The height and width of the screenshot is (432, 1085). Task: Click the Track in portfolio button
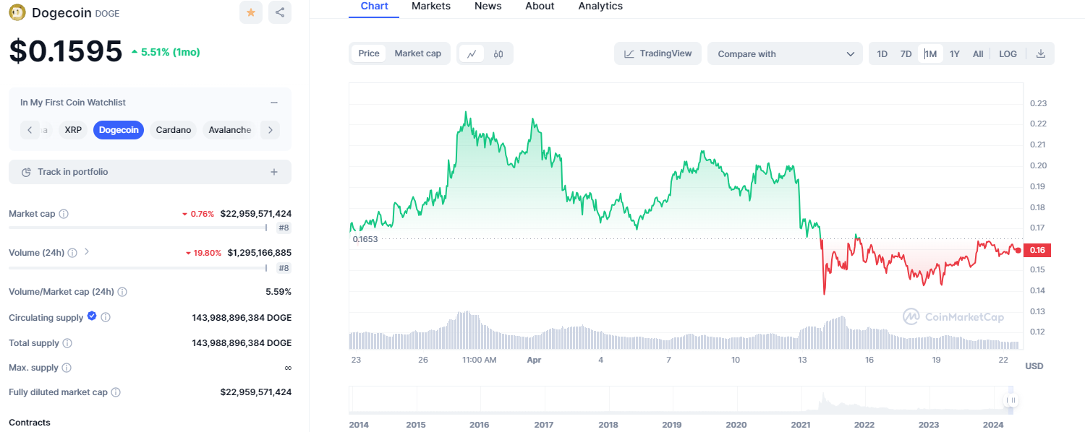coord(150,172)
